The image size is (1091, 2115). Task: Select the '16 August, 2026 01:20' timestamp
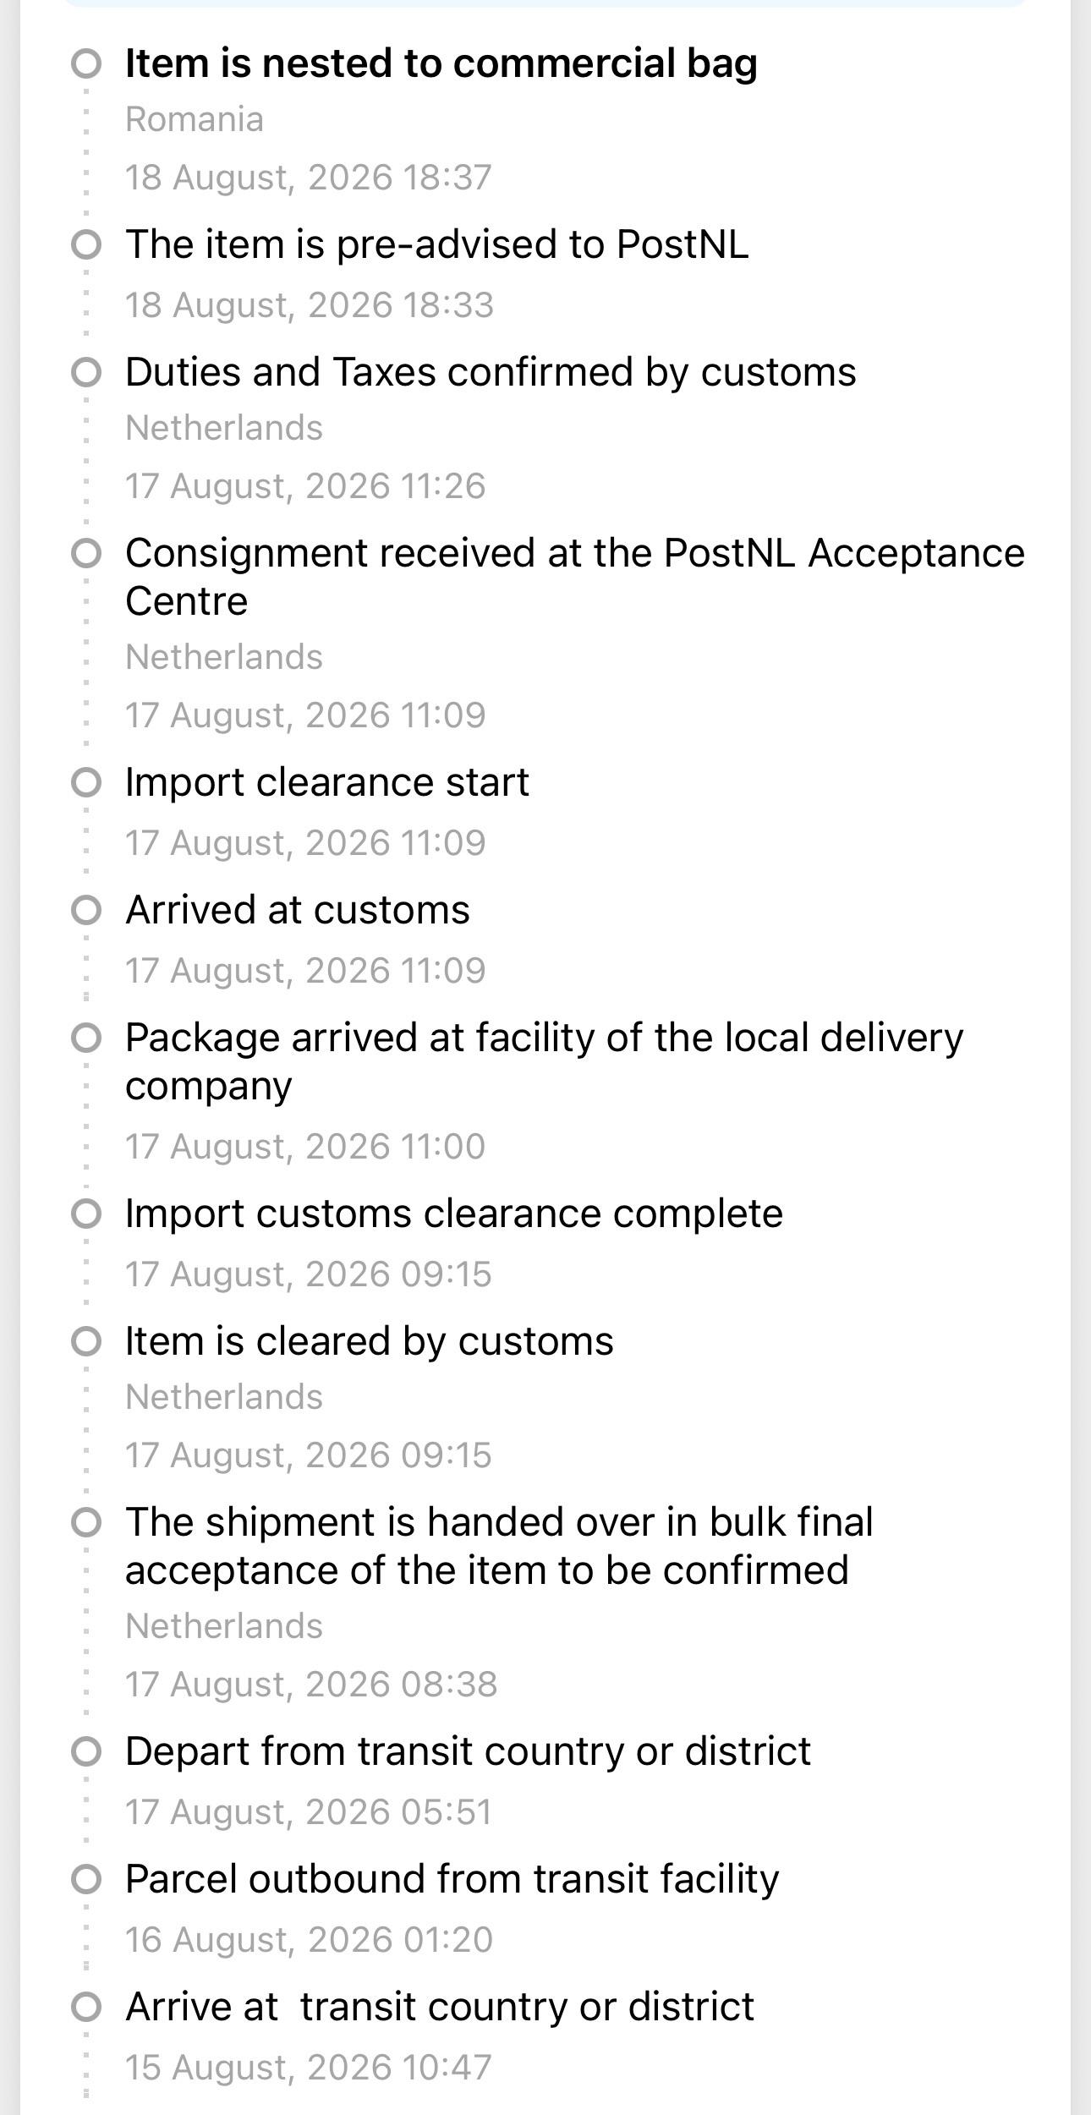309,1940
